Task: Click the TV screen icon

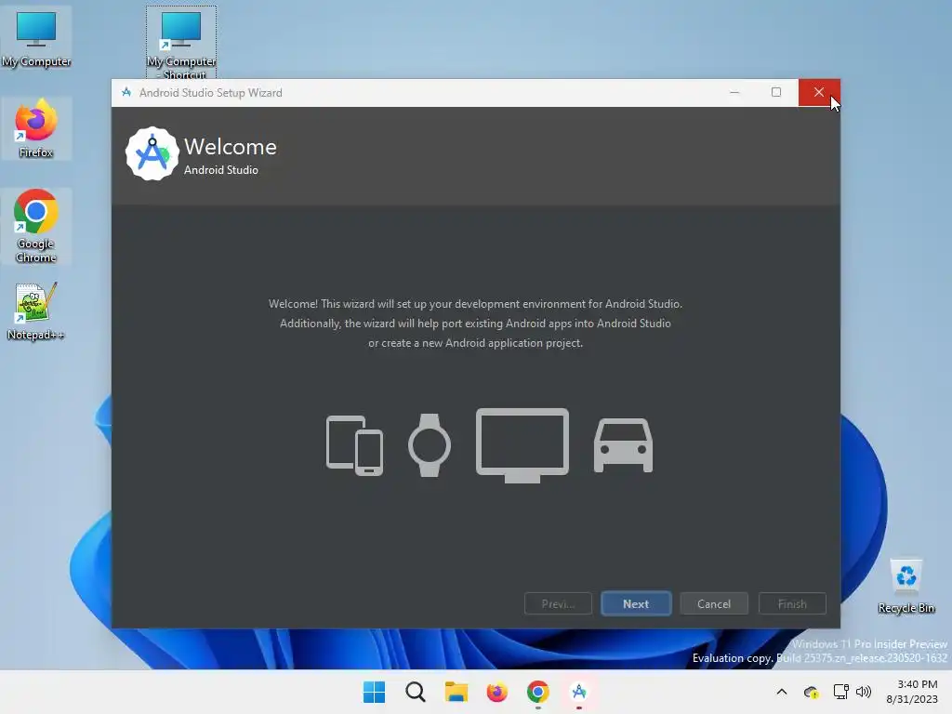Action: 522,445
